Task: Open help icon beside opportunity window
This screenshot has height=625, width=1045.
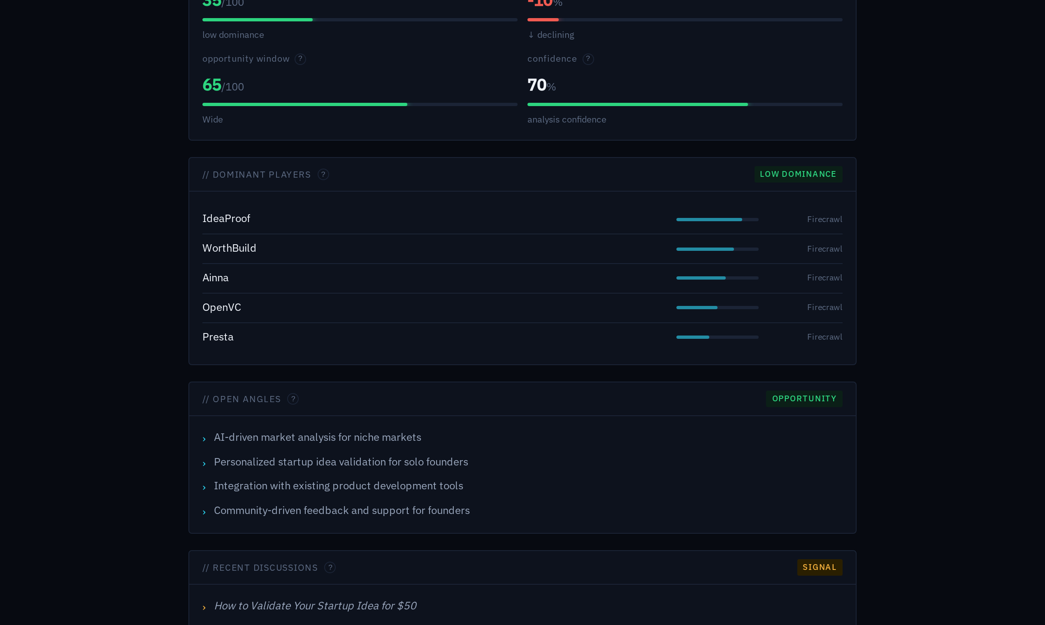Action: pos(300,59)
